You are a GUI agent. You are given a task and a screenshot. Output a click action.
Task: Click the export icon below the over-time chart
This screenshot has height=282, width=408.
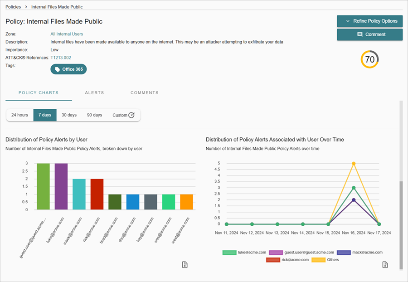[385, 264]
